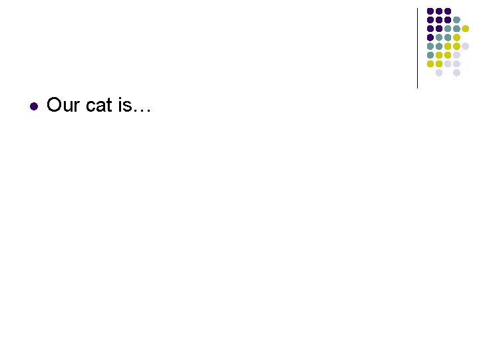Click the first teal dot in the fifth dot row
The image size is (479, 359).
[x=430, y=47]
